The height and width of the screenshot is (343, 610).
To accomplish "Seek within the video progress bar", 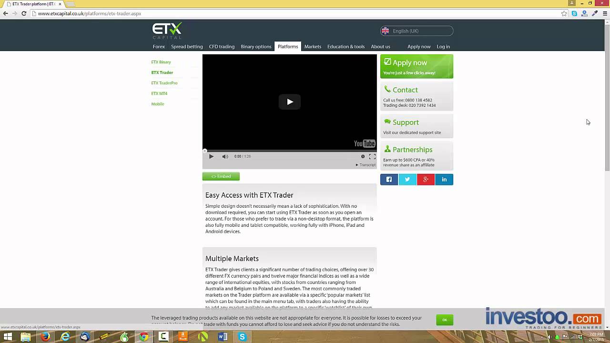I will [289, 151].
